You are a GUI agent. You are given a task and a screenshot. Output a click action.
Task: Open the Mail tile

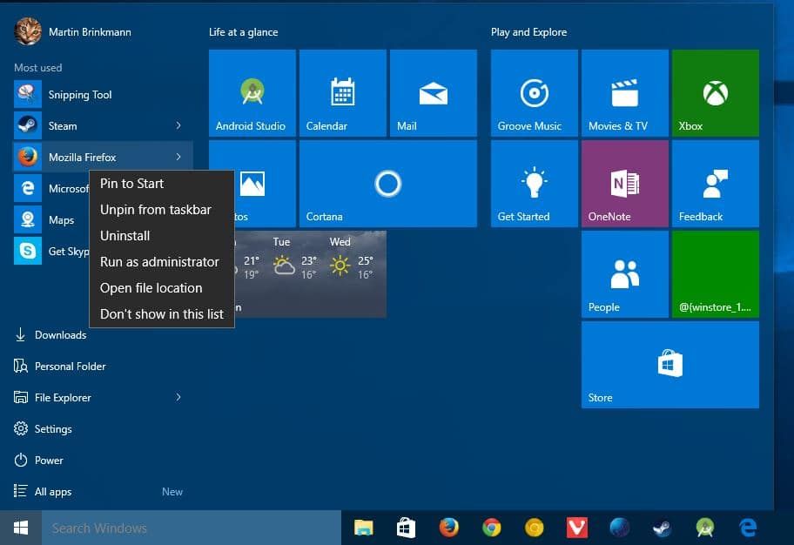pos(434,93)
